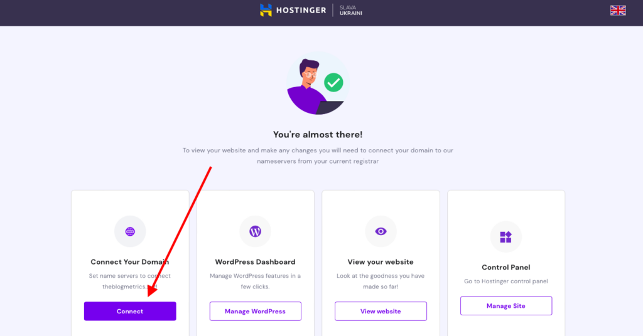Click the avatar illustration with green checkmark
Image resolution: width=643 pixels, height=336 pixels.
tap(318, 83)
